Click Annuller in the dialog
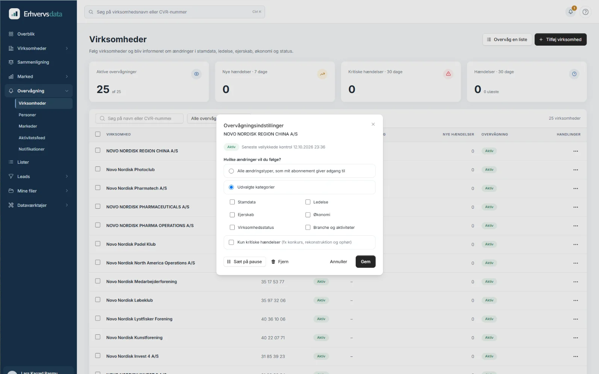This screenshot has height=374, width=599. 338,262
